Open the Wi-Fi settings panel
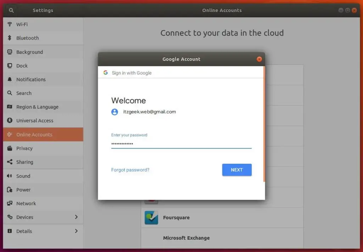The height and width of the screenshot is (252, 363). point(43,24)
